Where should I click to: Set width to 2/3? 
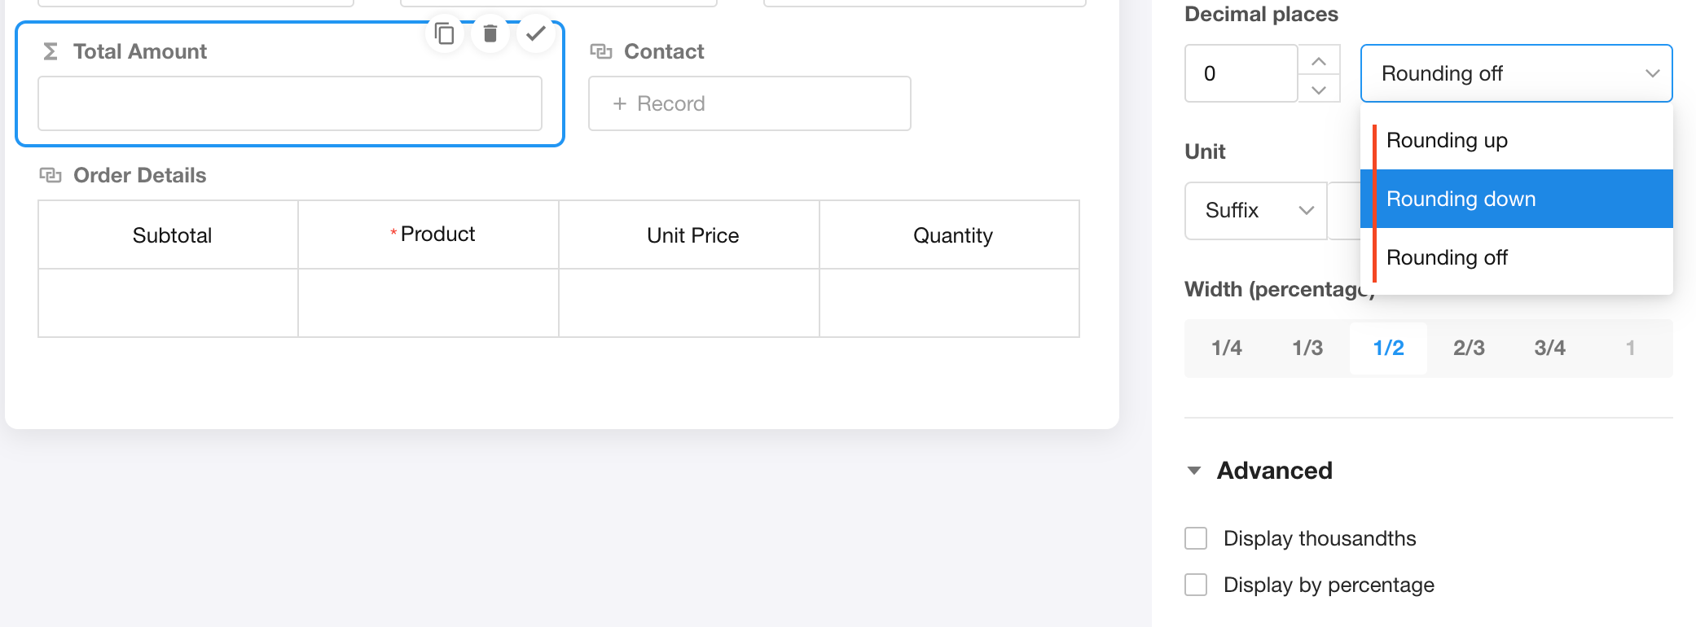pos(1469,348)
